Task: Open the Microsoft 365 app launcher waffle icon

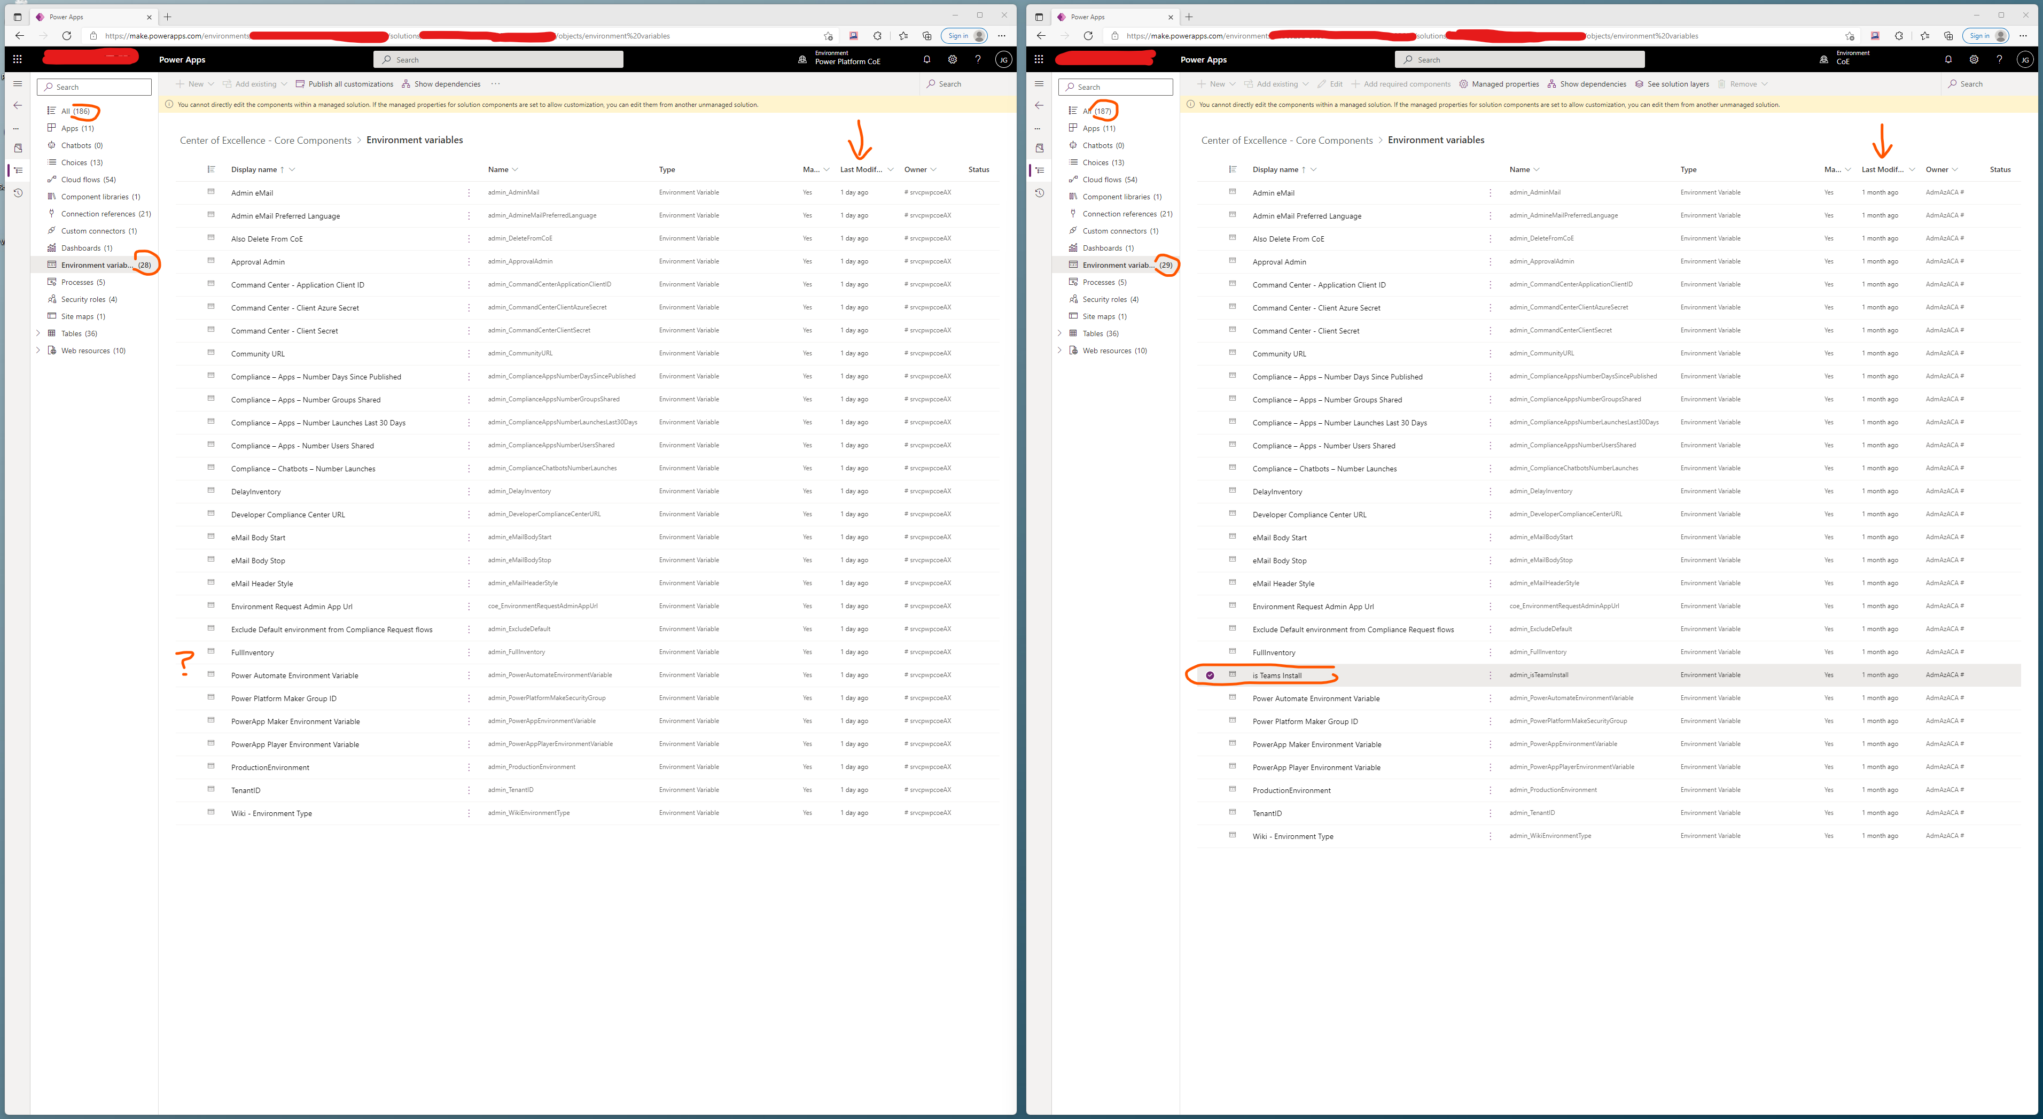Action: (17, 59)
